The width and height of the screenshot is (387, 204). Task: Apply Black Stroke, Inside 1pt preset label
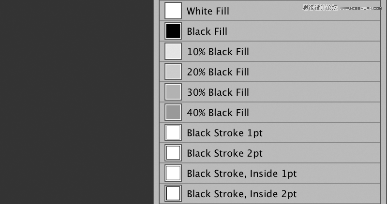pyautogui.click(x=241, y=174)
